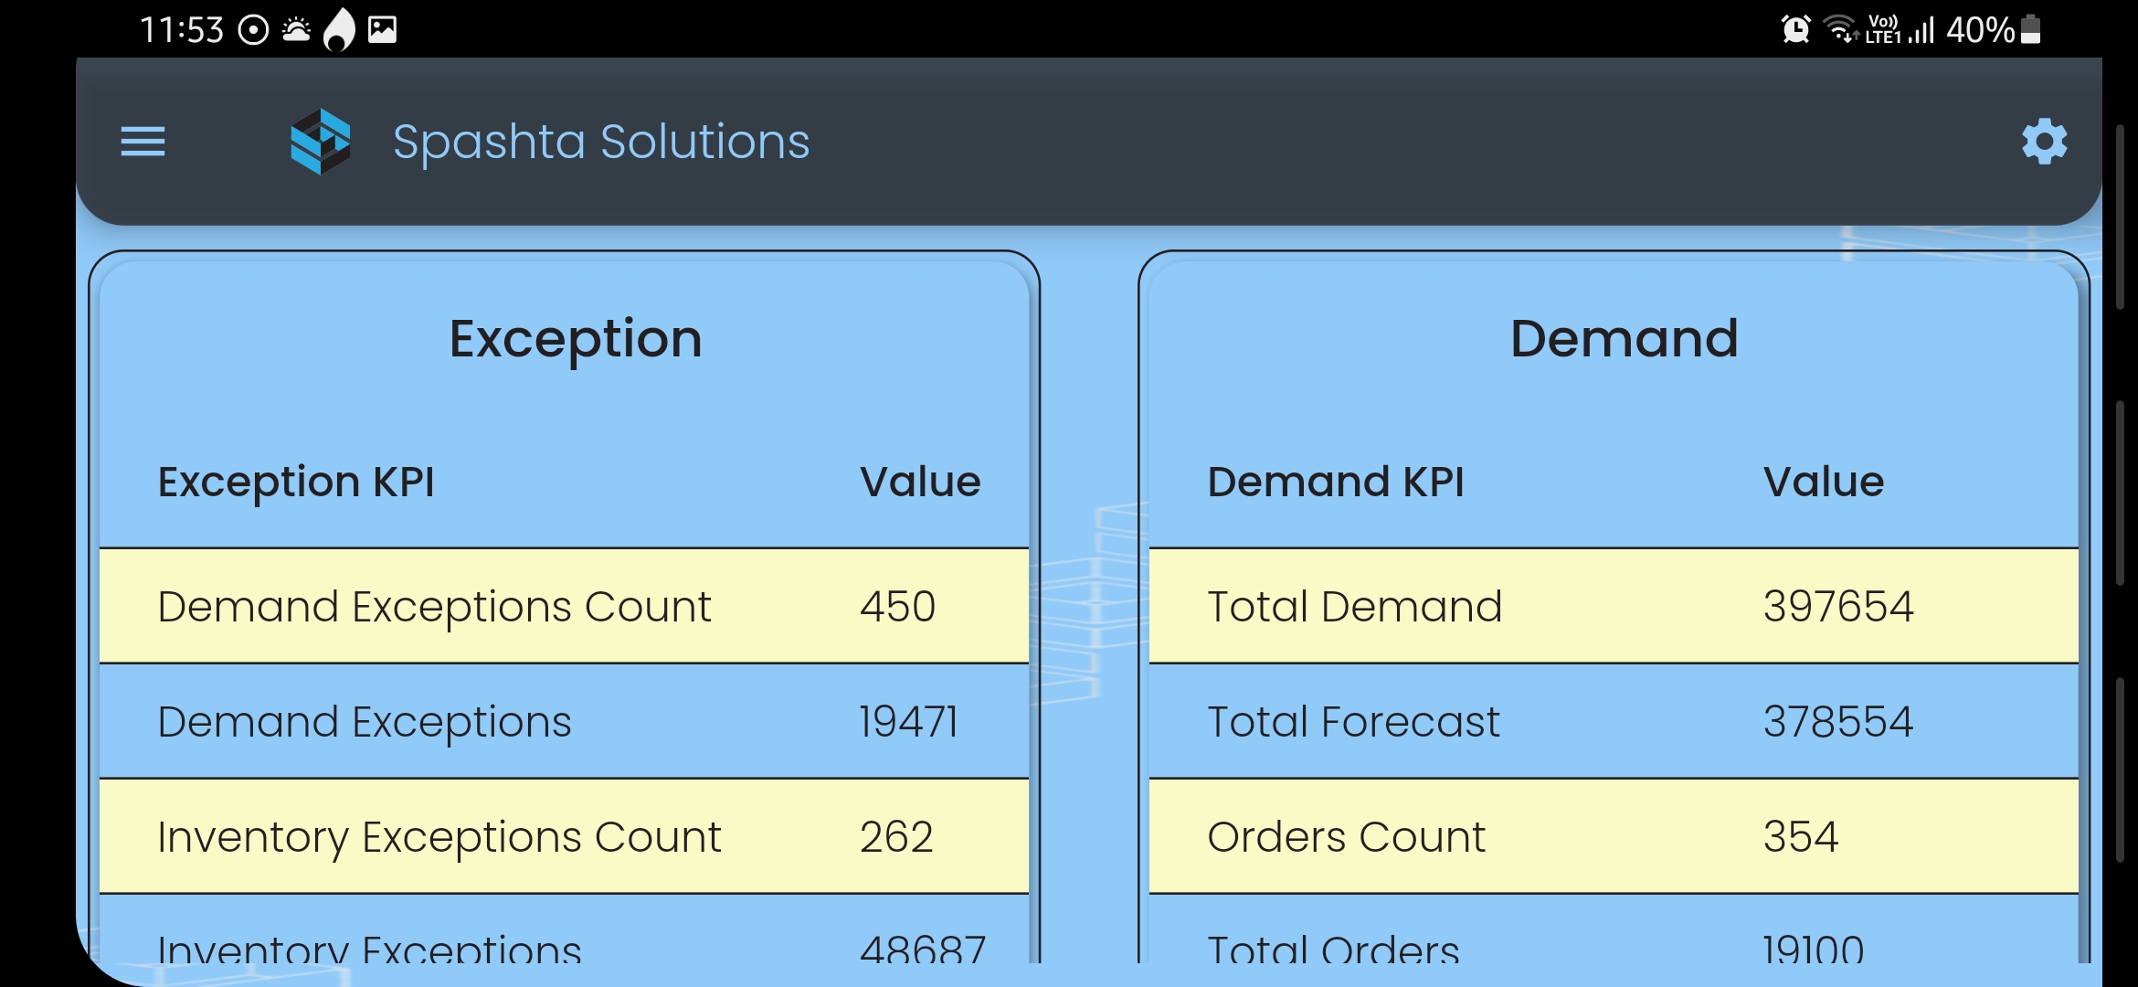Click the Demand card title
2138x987 pixels.
pyautogui.click(x=1624, y=339)
